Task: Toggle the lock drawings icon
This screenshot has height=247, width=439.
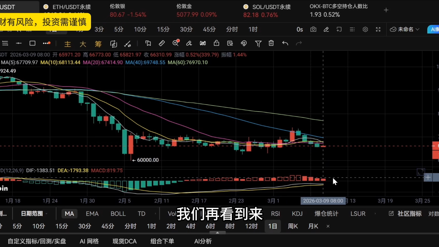Action: [x=216, y=43]
